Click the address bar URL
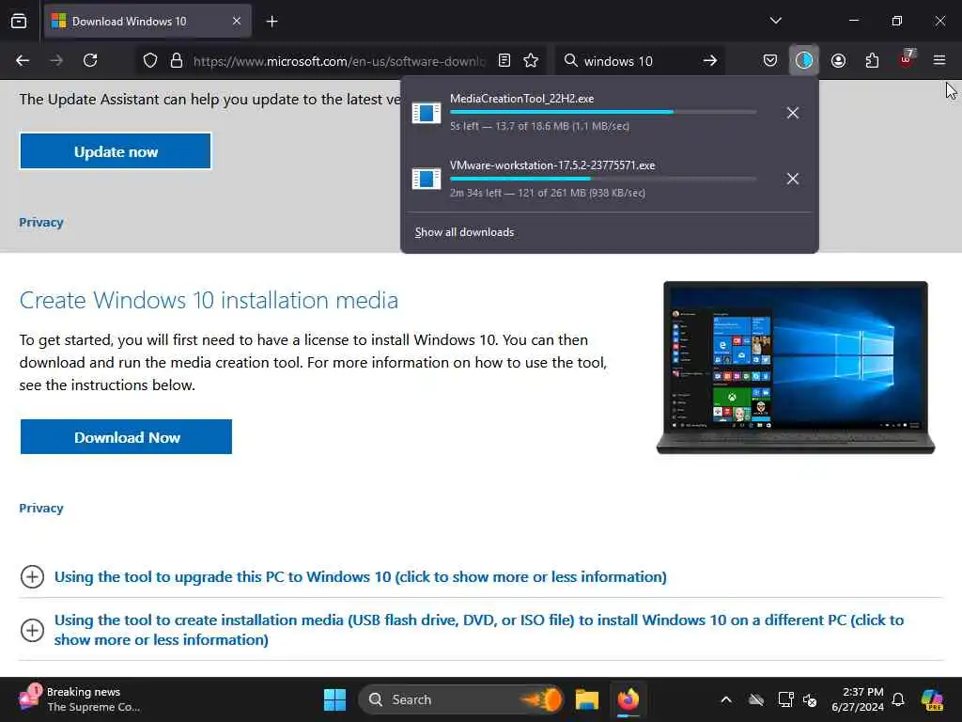The image size is (962, 722). pyautogui.click(x=338, y=61)
